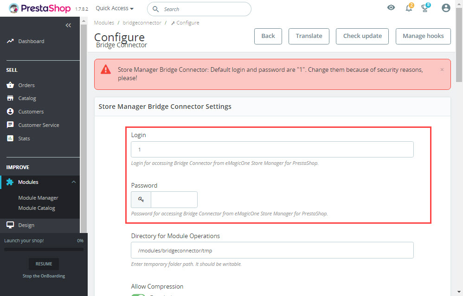463x296 pixels.
Task: Click Stop the OnBoarding link
Action: (44, 276)
